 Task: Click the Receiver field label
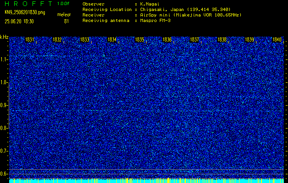[x=93, y=15]
